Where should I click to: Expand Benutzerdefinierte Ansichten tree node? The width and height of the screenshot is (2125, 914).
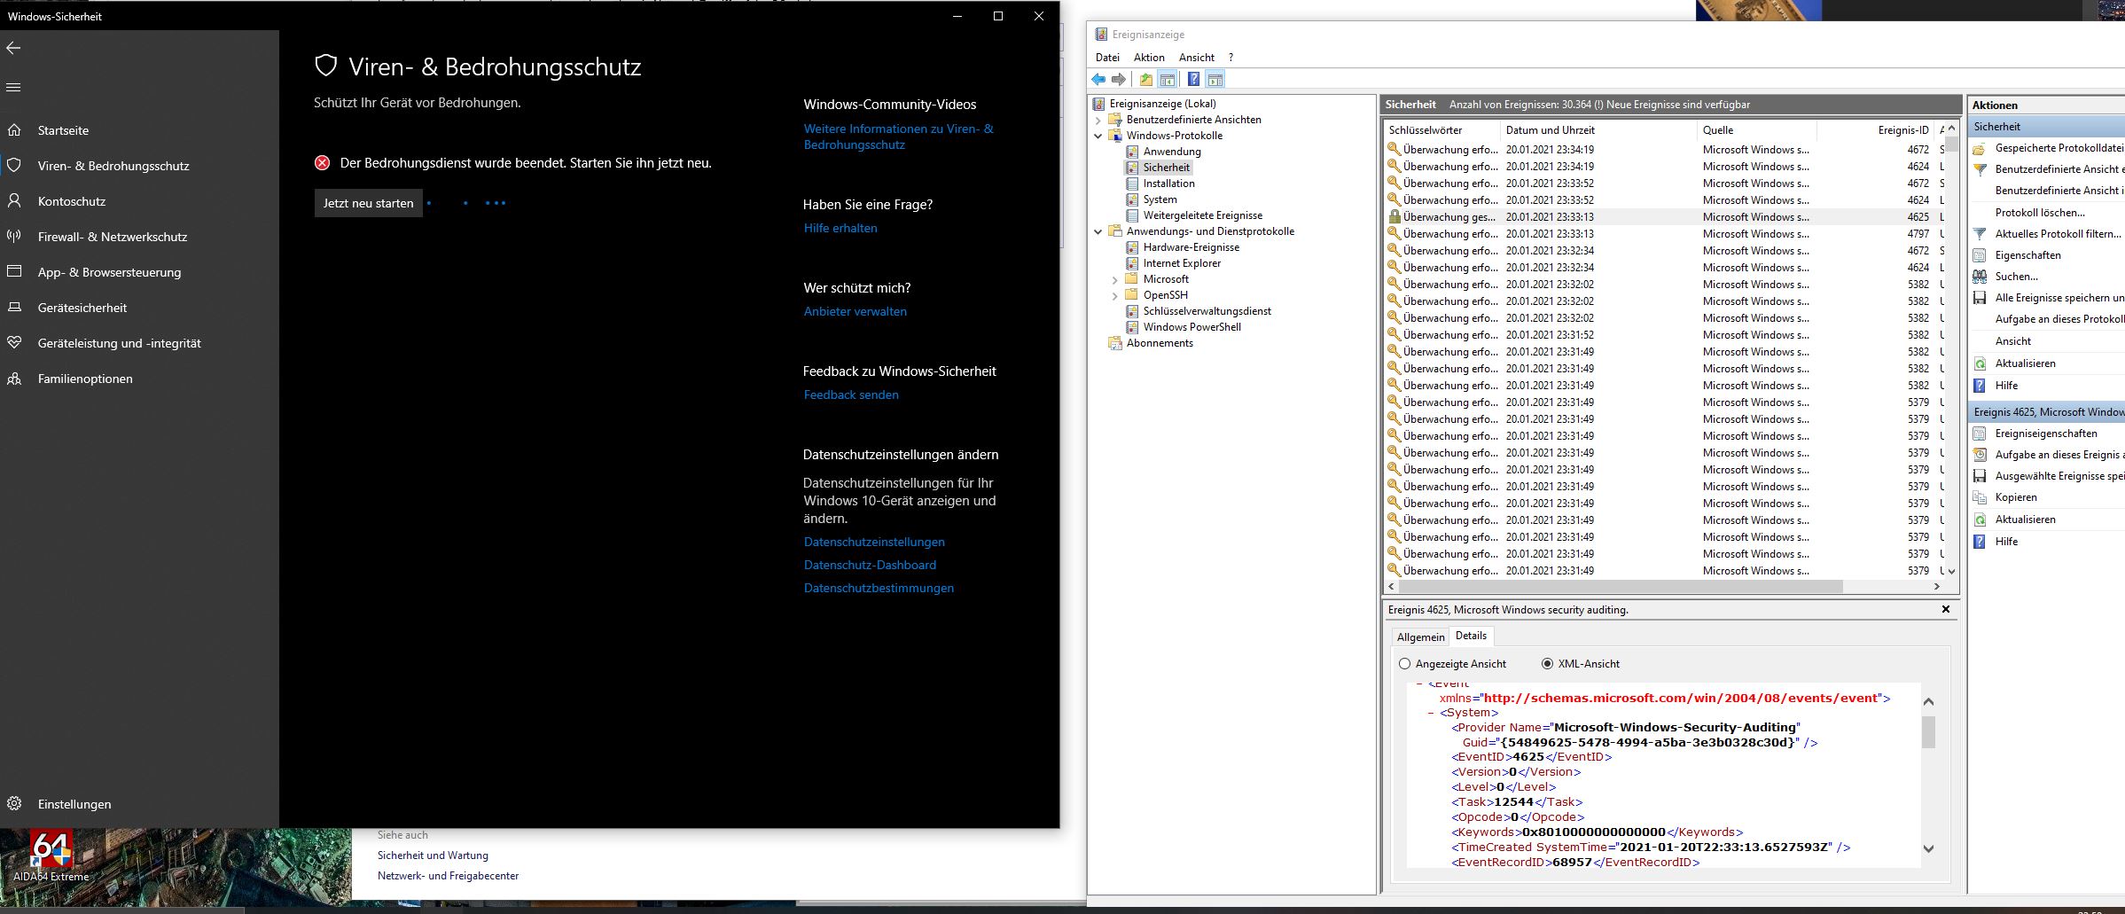[x=1098, y=121]
